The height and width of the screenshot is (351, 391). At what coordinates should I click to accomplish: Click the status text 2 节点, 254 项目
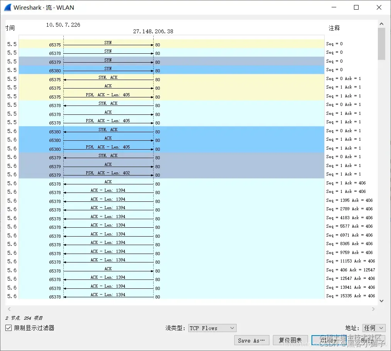click(24, 318)
